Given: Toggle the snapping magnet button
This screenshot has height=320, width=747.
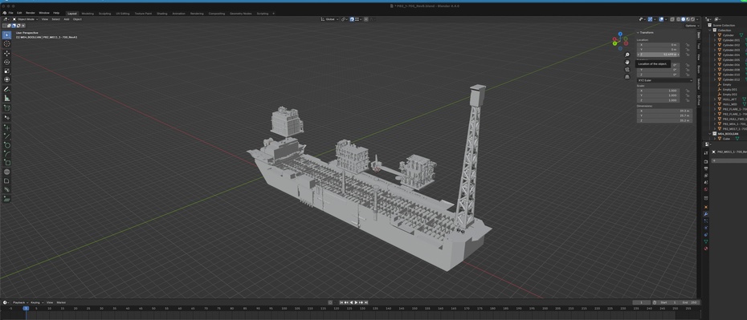Looking at the screenshot, I should coord(352,19).
